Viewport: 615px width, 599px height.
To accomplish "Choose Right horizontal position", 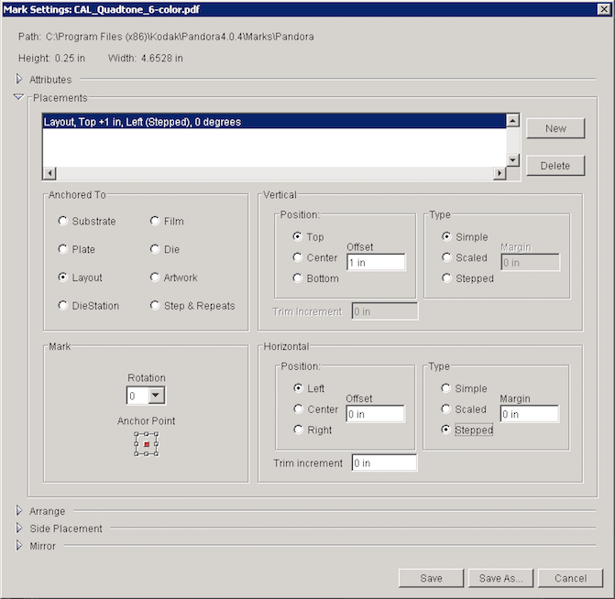I will [297, 430].
